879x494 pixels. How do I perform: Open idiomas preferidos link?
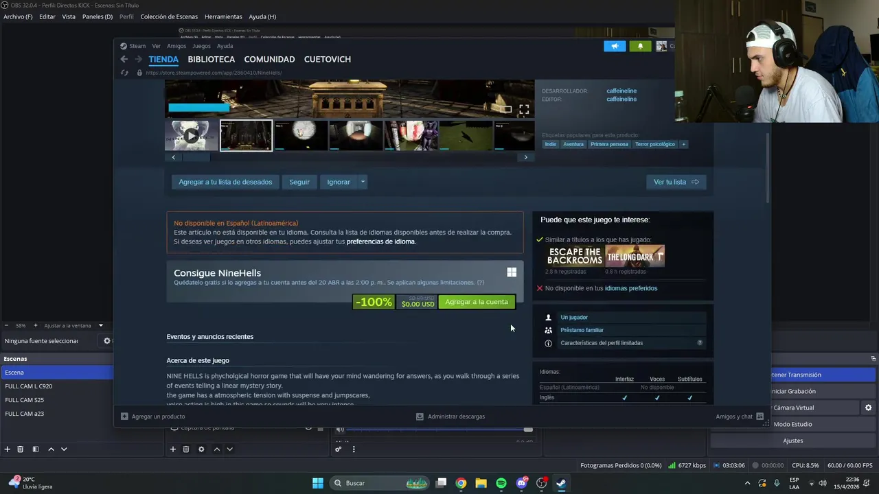tap(631, 288)
